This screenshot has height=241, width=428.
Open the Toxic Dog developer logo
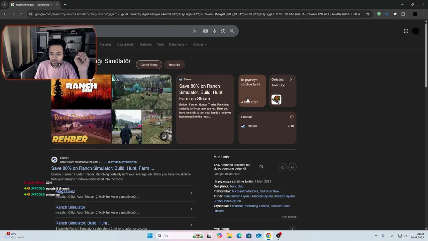(276, 99)
